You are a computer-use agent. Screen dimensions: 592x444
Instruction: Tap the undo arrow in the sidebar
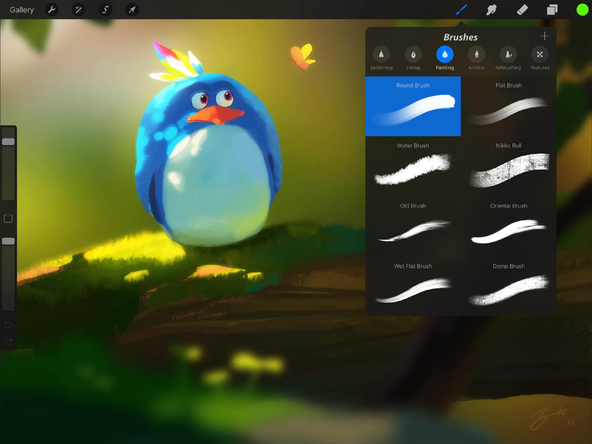pos(8,324)
